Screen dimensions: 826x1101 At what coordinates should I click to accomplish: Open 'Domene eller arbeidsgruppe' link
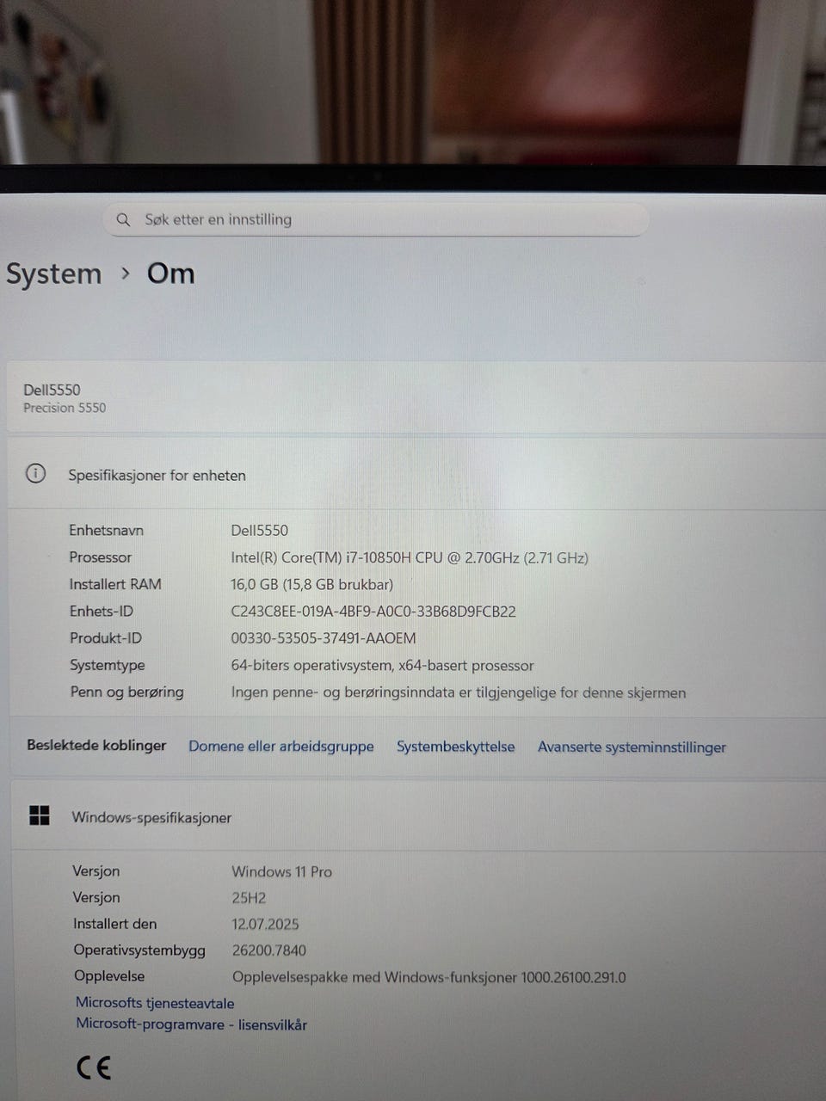pos(281,746)
